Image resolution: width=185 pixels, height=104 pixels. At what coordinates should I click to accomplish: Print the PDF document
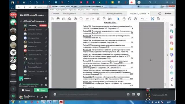58,19
